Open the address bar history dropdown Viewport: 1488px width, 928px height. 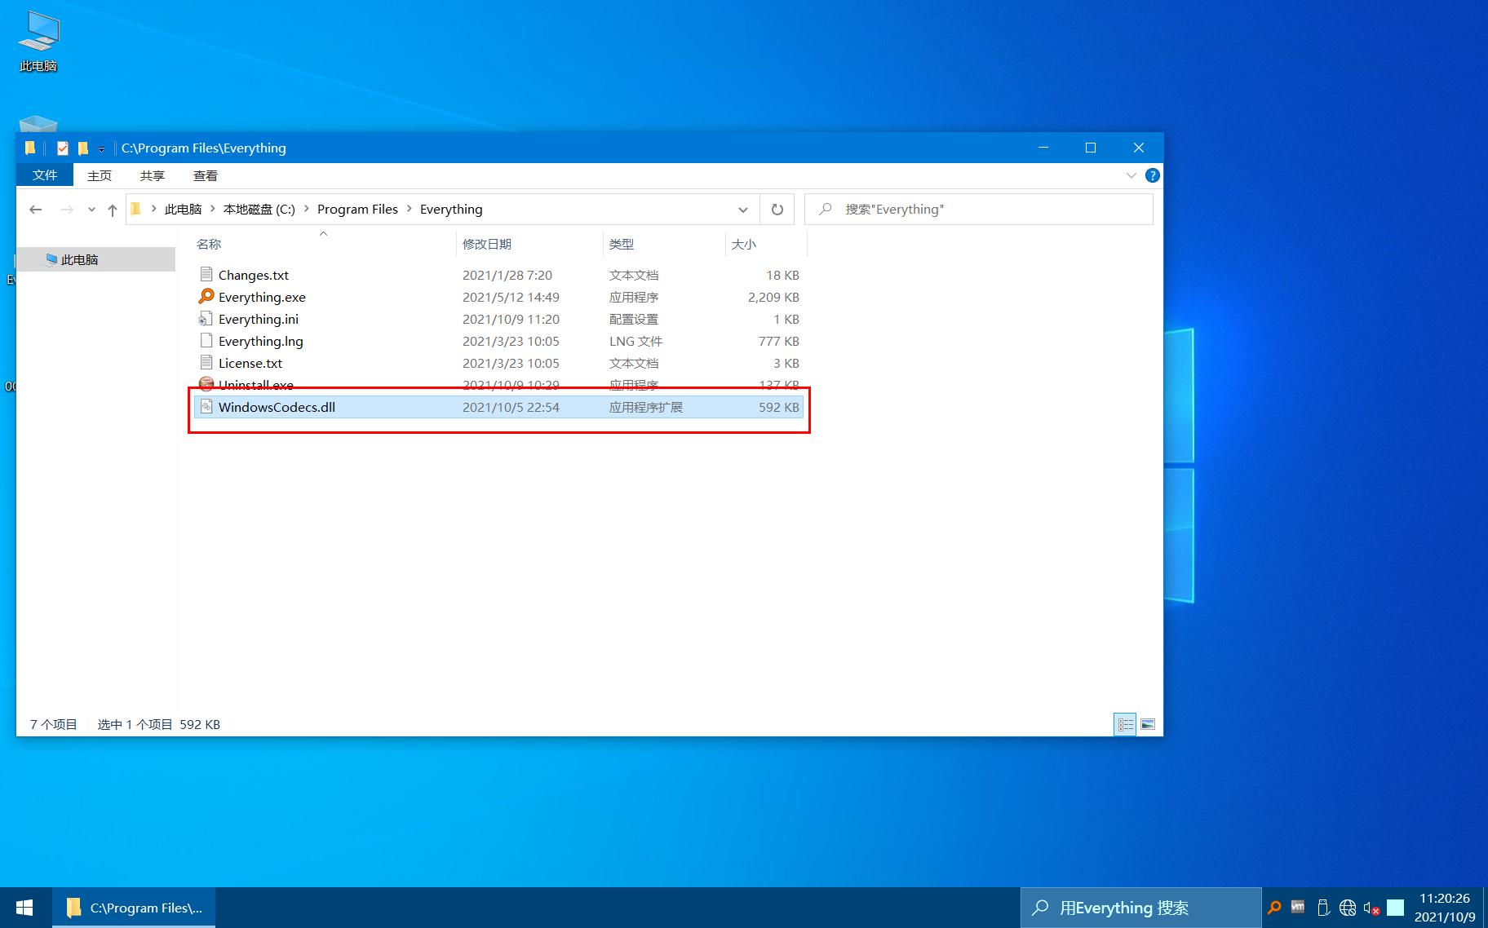[x=743, y=210]
